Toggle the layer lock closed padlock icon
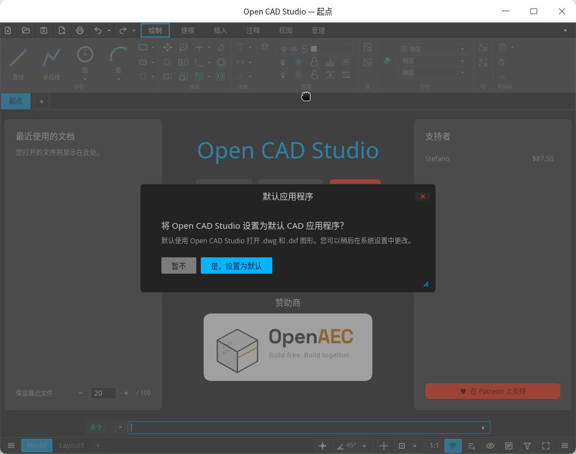This screenshot has width=576, height=454. 314,62
